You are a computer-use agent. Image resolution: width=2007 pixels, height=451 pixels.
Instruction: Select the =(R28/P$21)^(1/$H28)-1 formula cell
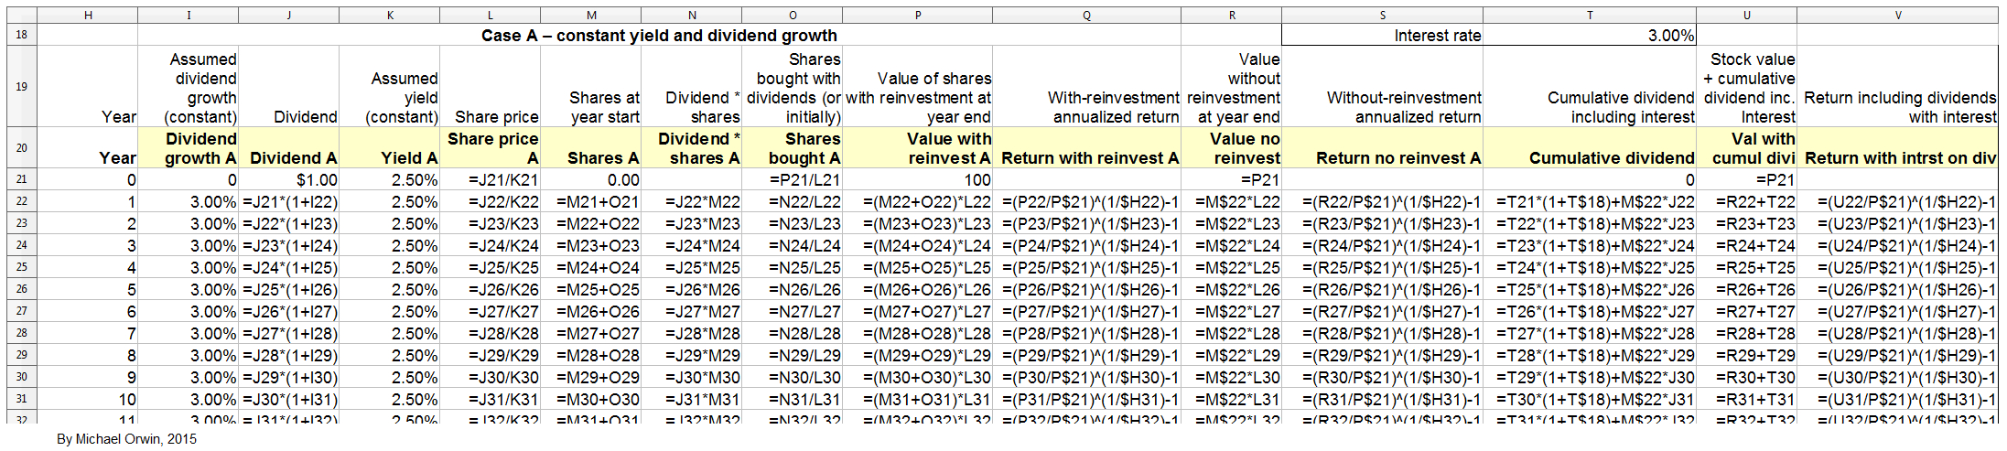pyautogui.click(x=1383, y=334)
